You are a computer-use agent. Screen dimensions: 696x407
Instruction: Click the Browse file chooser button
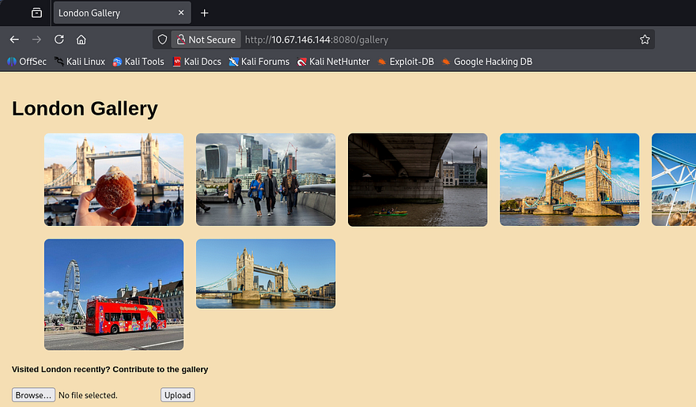[33, 395]
